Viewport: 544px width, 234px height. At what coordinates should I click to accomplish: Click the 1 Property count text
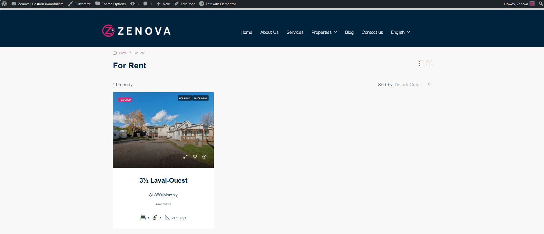pyautogui.click(x=123, y=85)
